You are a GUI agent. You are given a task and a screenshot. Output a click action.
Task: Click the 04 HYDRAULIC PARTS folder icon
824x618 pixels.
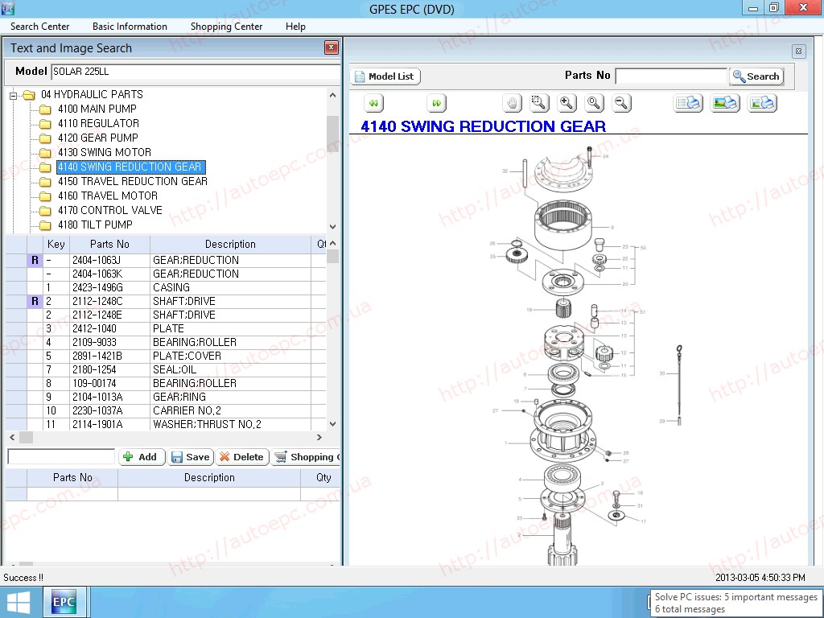coord(29,95)
